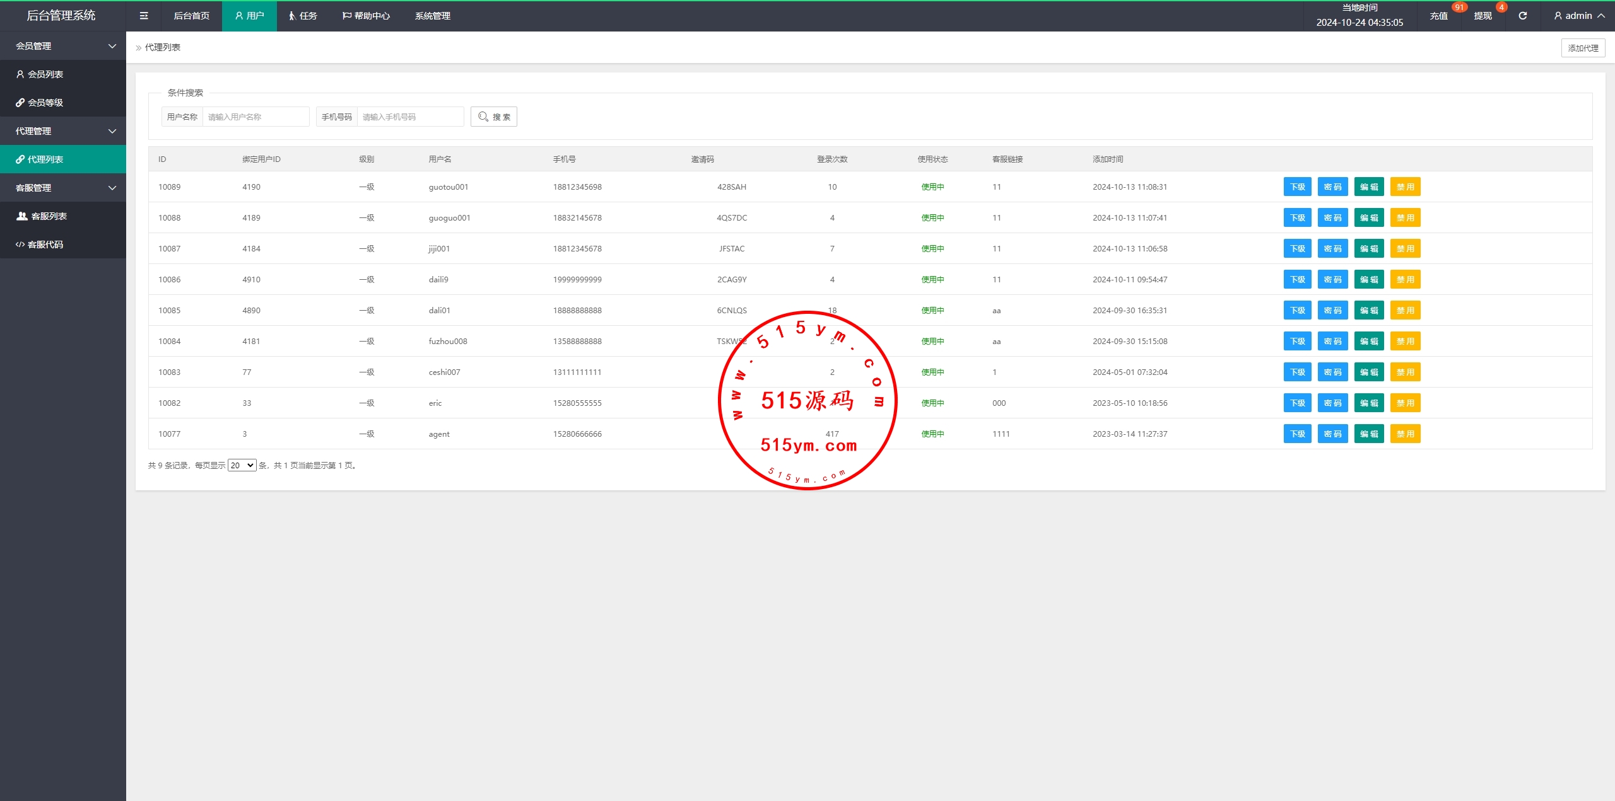This screenshot has width=1615, height=801.
Task: Click the sidebar collapse hamburger icon
Action: pyautogui.click(x=144, y=16)
